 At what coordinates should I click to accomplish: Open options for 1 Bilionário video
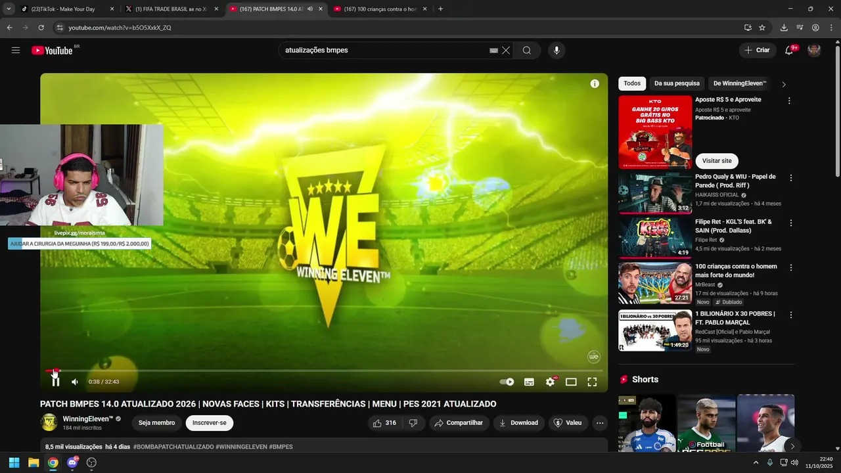tap(791, 315)
